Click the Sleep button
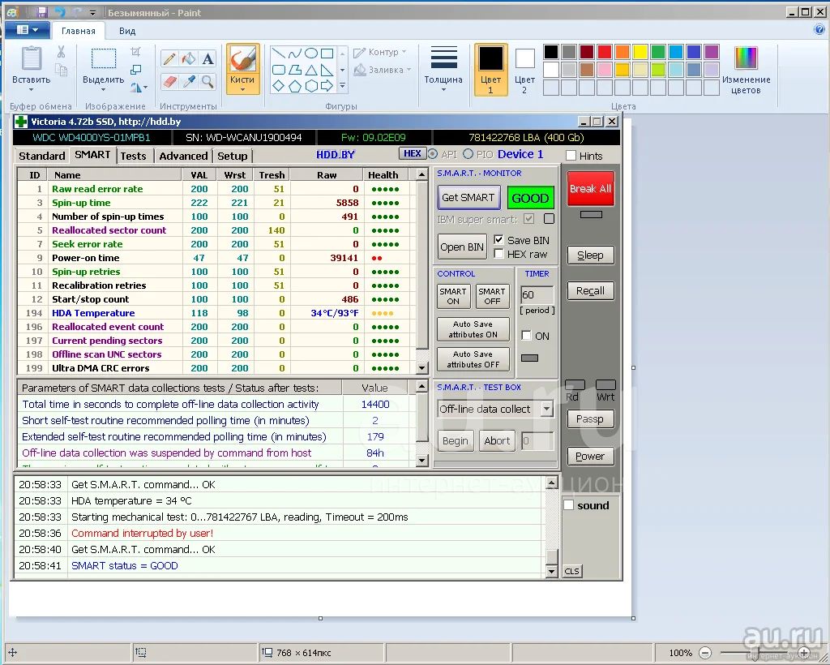The image size is (830, 665). tap(590, 255)
